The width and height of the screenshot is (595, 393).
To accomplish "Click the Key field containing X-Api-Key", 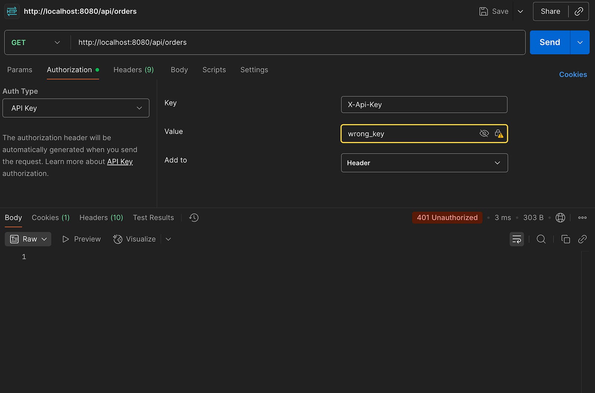I will coord(424,105).
